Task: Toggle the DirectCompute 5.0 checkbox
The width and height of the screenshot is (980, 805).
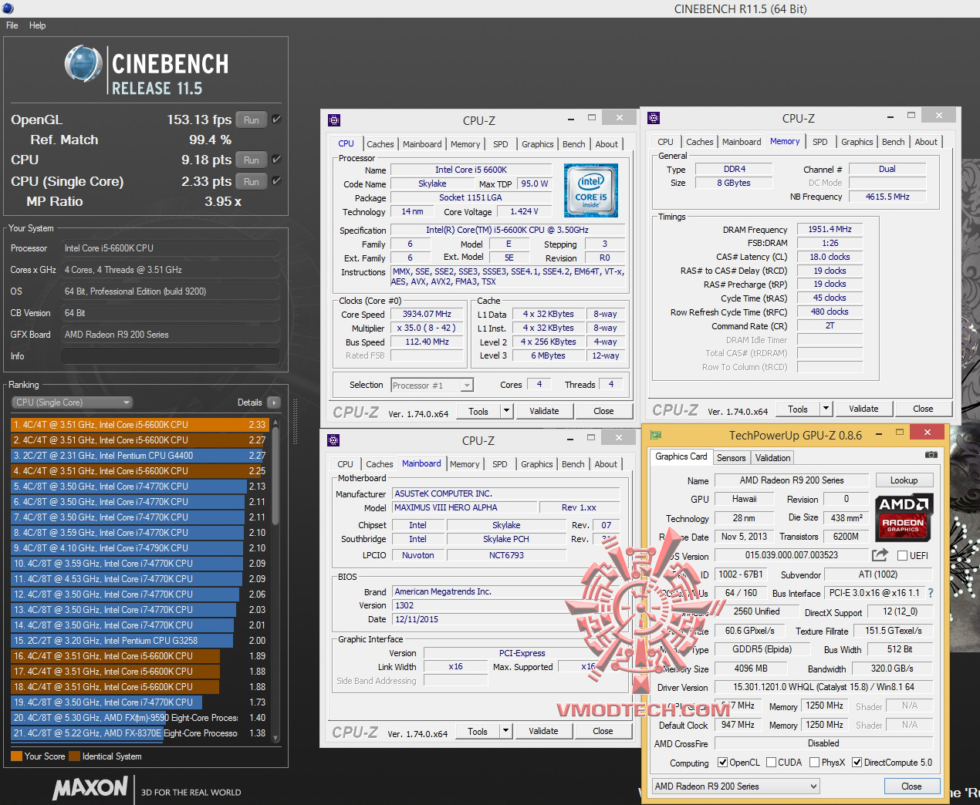Action: click(x=857, y=763)
